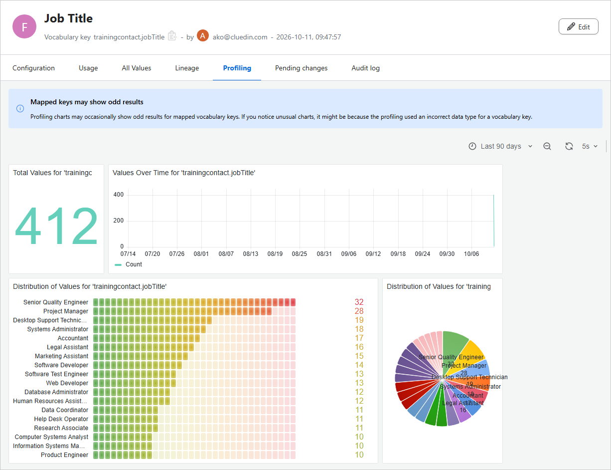Screen dimensions: 611x470
Task: Click the value 32 in the bar gauge
Action: coord(359,302)
